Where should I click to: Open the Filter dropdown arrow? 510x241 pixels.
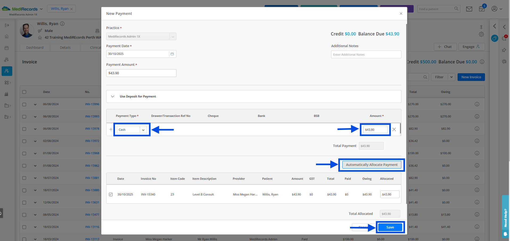tap(451, 77)
